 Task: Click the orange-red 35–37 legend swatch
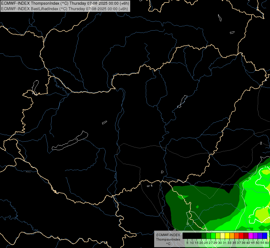pos(237,236)
